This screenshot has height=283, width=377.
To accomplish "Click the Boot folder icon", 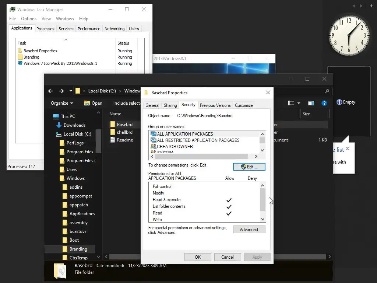I will click(x=65, y=240).
